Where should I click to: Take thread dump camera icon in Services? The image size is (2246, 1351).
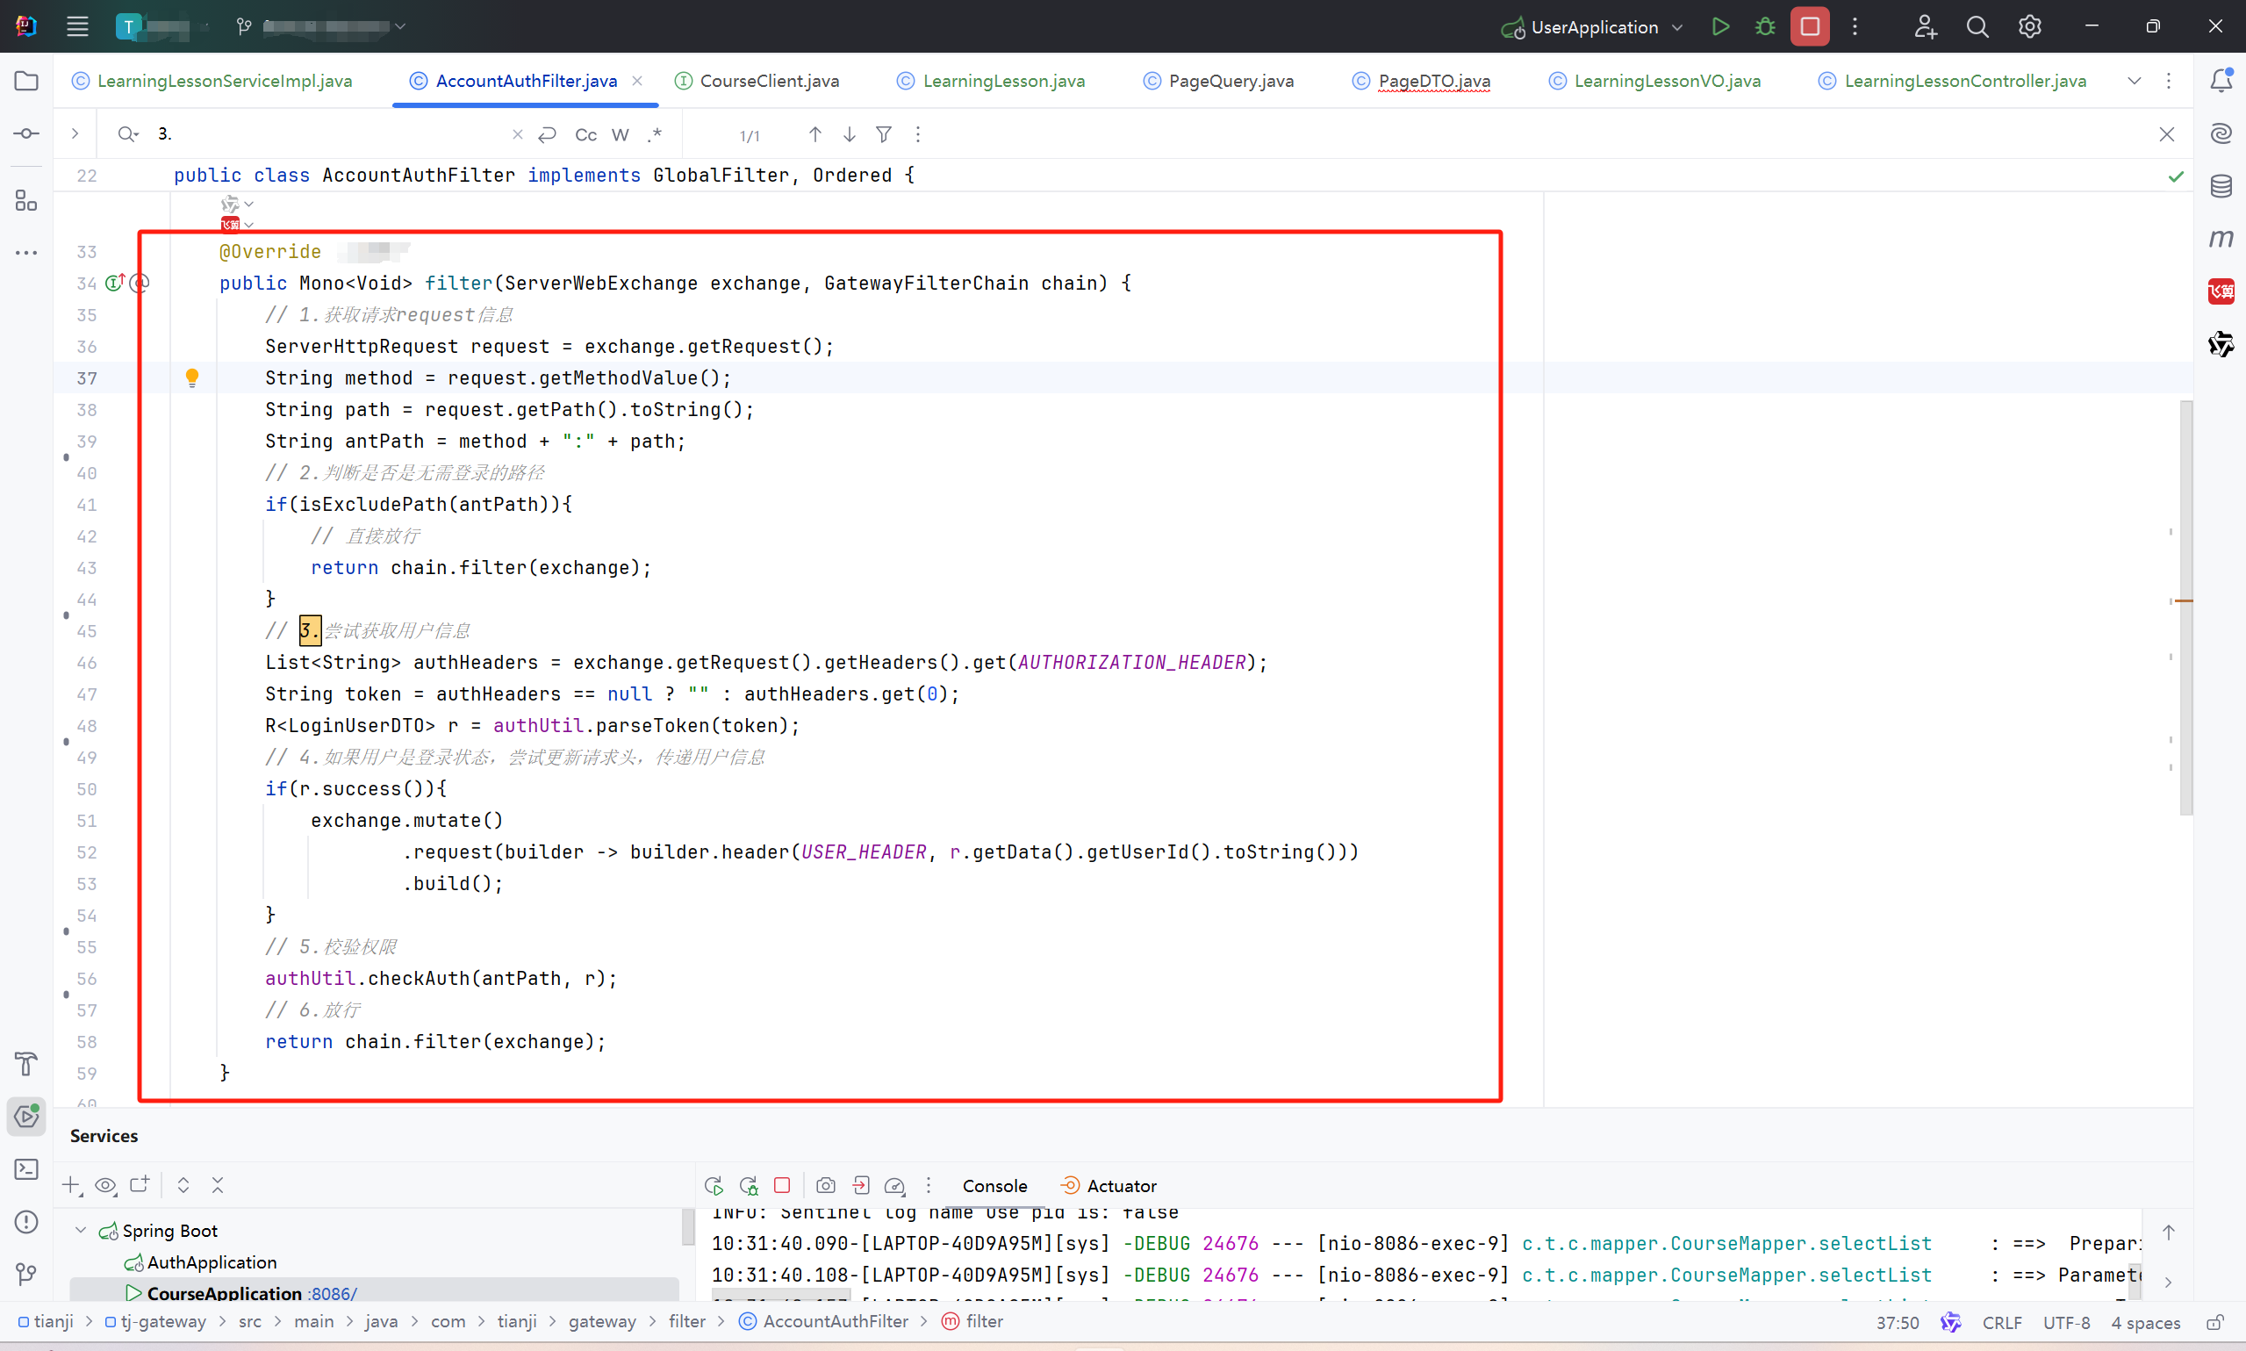pyautogui.click(x=825, y=1185)
